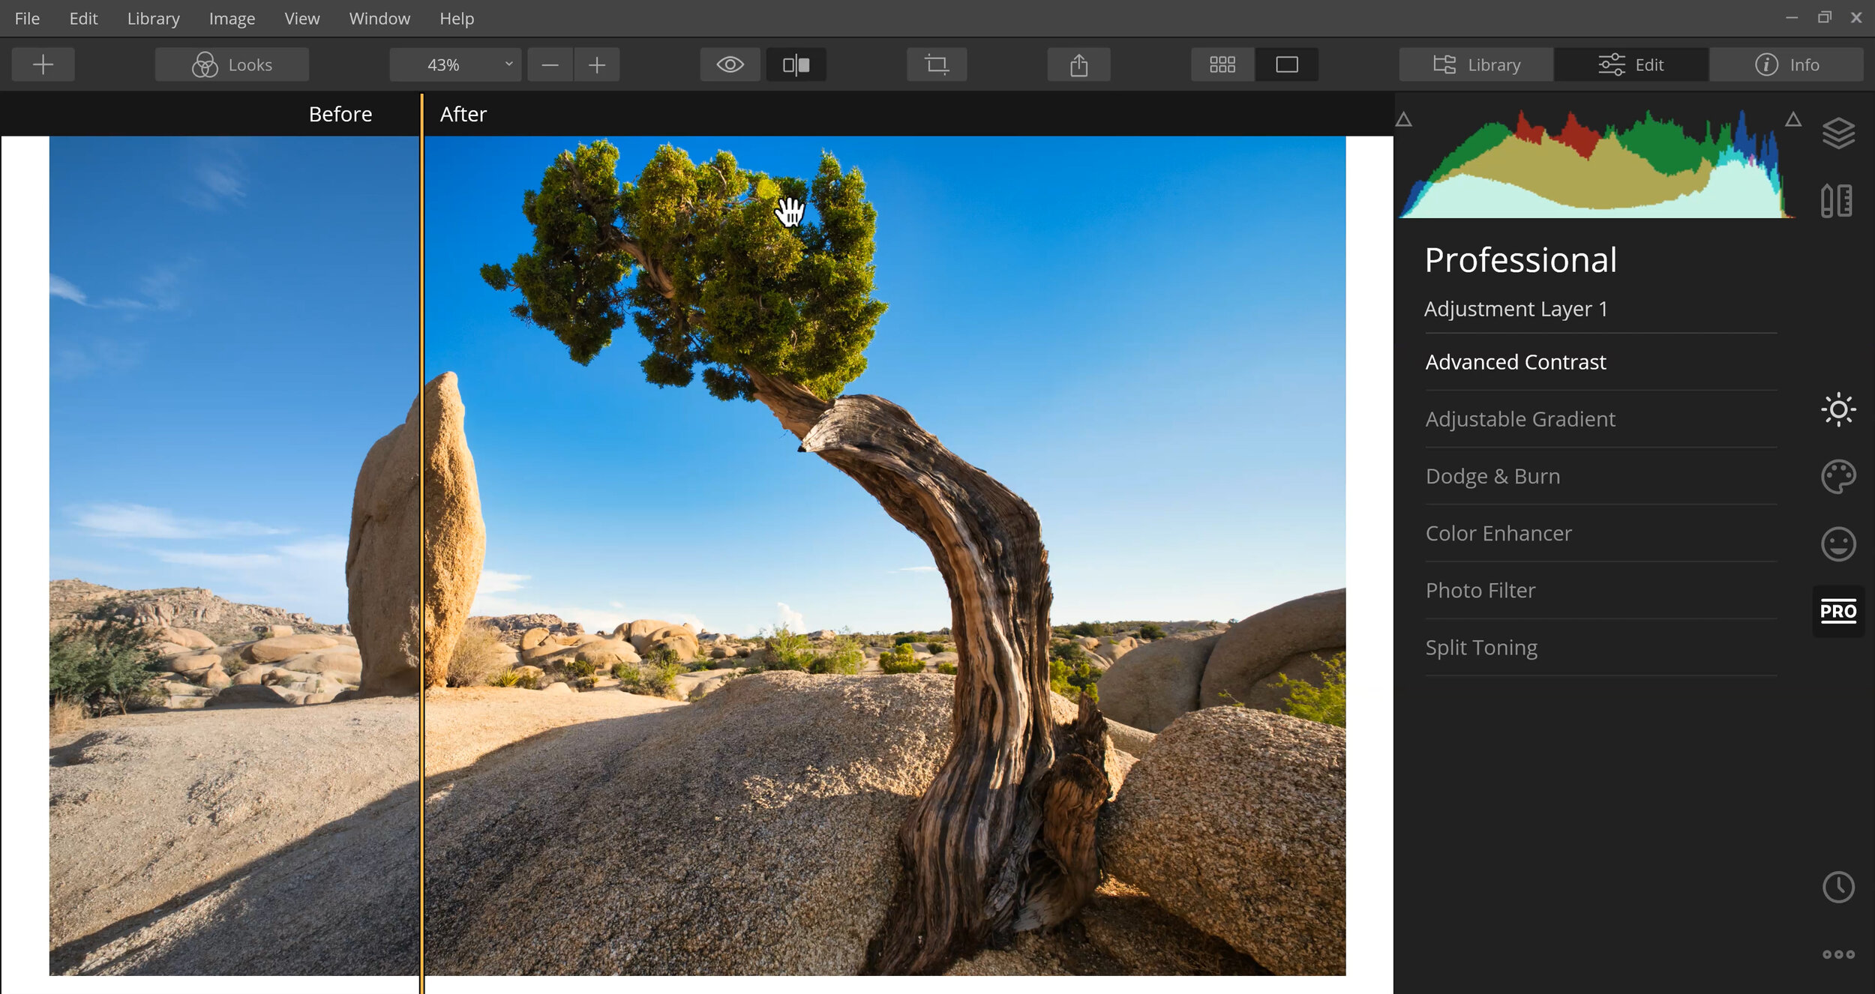Expand the Split Toning options
Image resolution: width=1875 pixels, height=994 pixels.
click(x=1483, y=647)
